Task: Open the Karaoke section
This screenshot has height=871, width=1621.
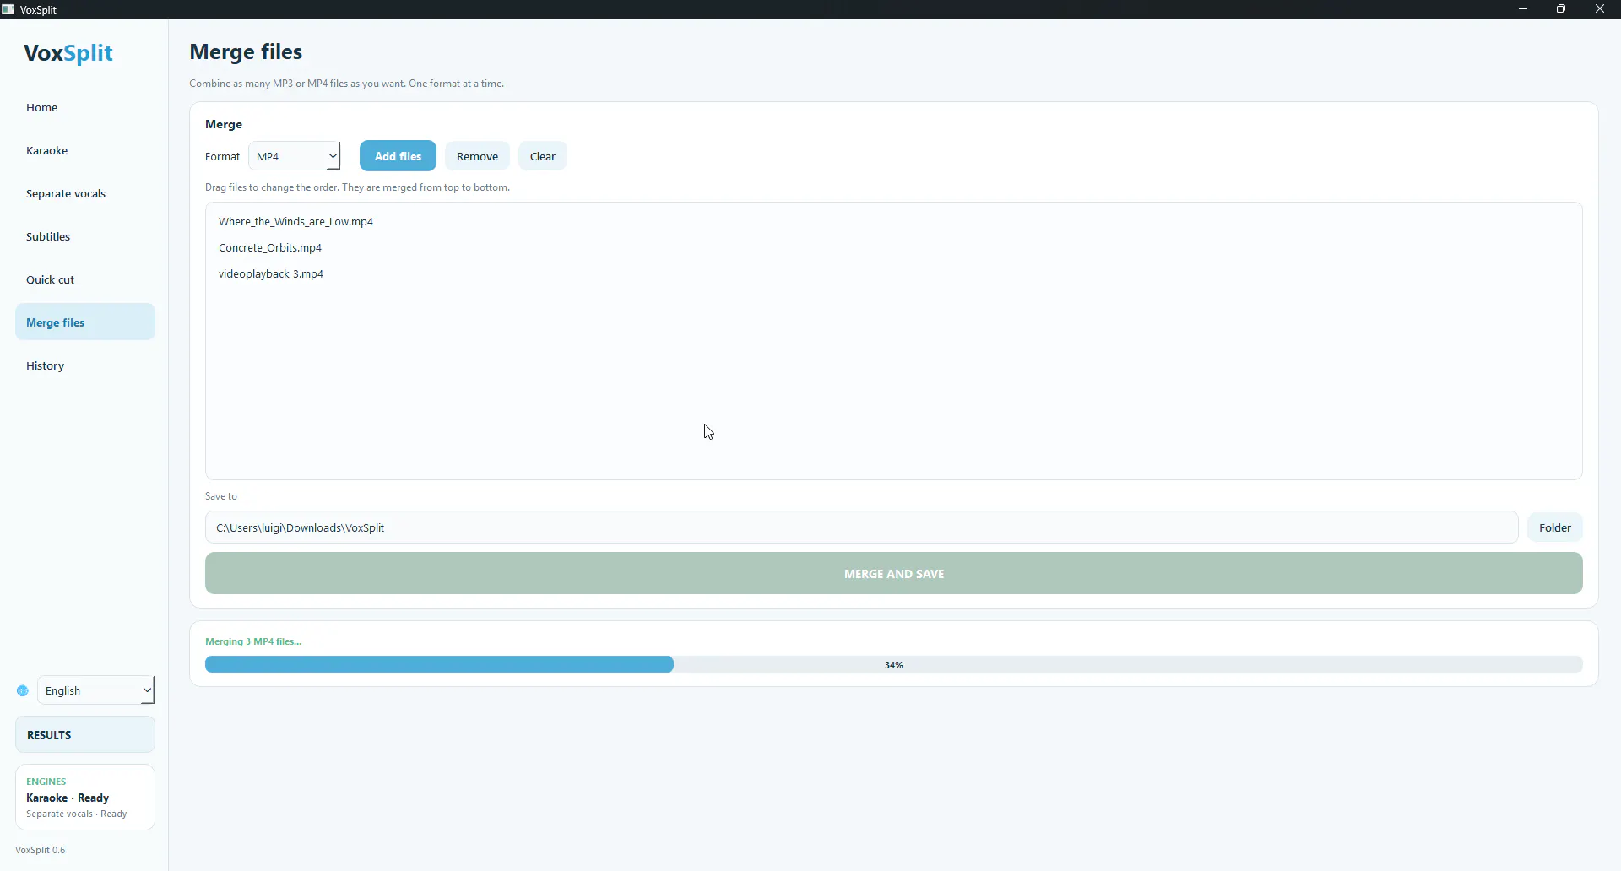Action: pyautogui.click(x=85, y=150)
